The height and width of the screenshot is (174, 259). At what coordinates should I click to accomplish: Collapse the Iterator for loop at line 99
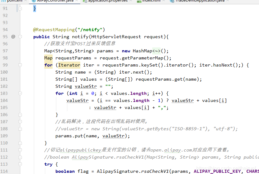(20, 65)
